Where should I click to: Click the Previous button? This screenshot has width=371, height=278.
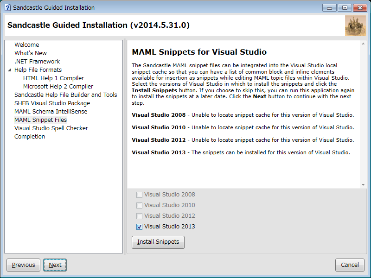(x=24, y=265)
